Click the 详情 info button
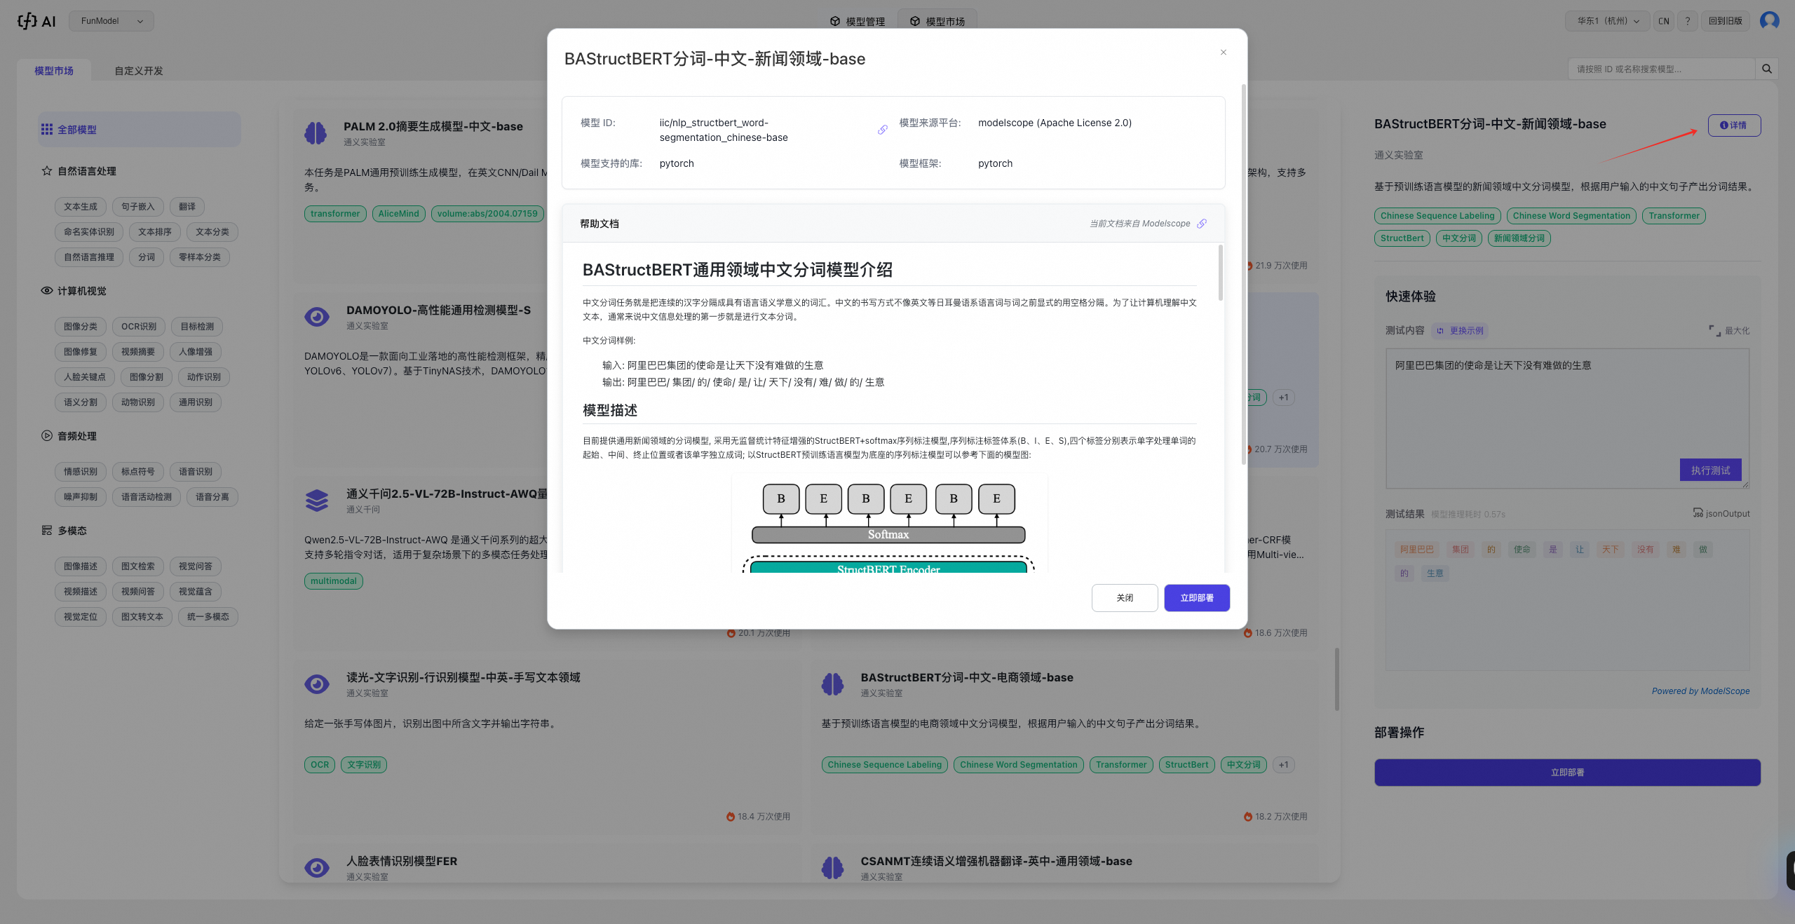This screenshot has width=1795, height=924. [1733, 125]
